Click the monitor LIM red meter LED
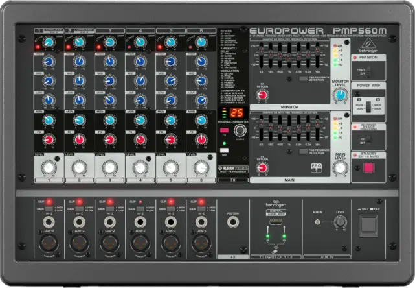Viewport: 415px width, 288px height. point(335,46)
